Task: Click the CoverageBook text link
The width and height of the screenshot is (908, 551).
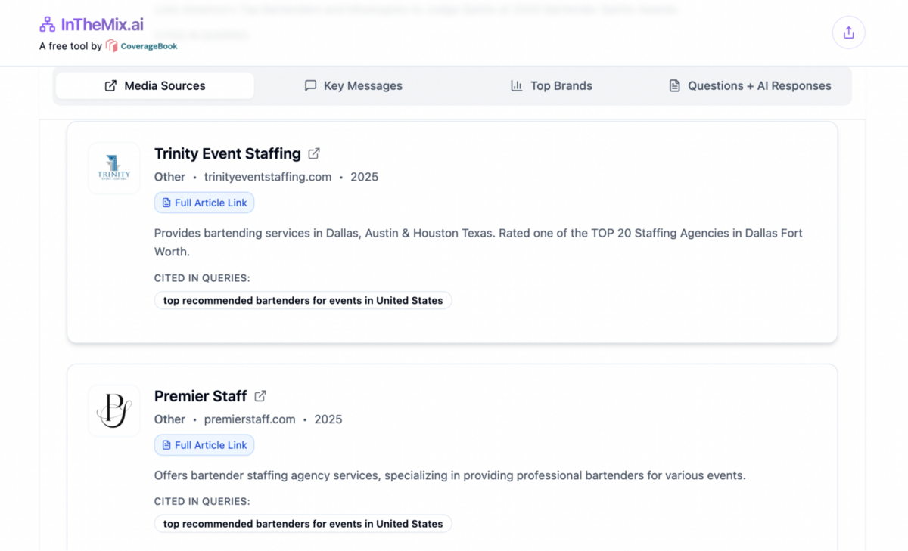Action: click(x=149, y=46)
